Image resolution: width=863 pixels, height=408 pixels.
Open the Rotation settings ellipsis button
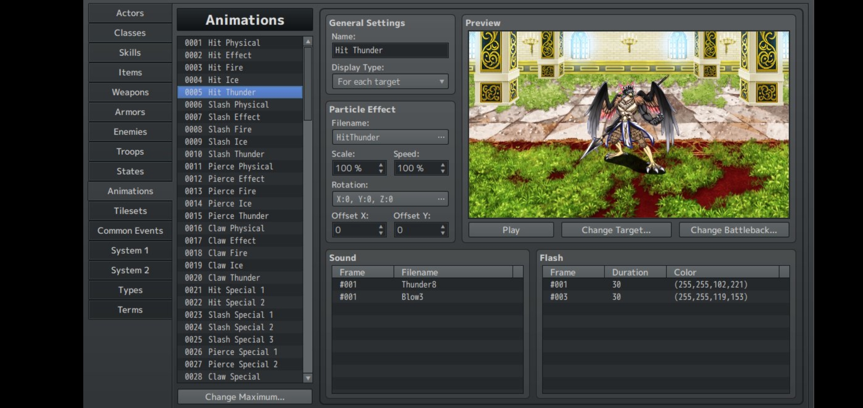click(441, 199)
